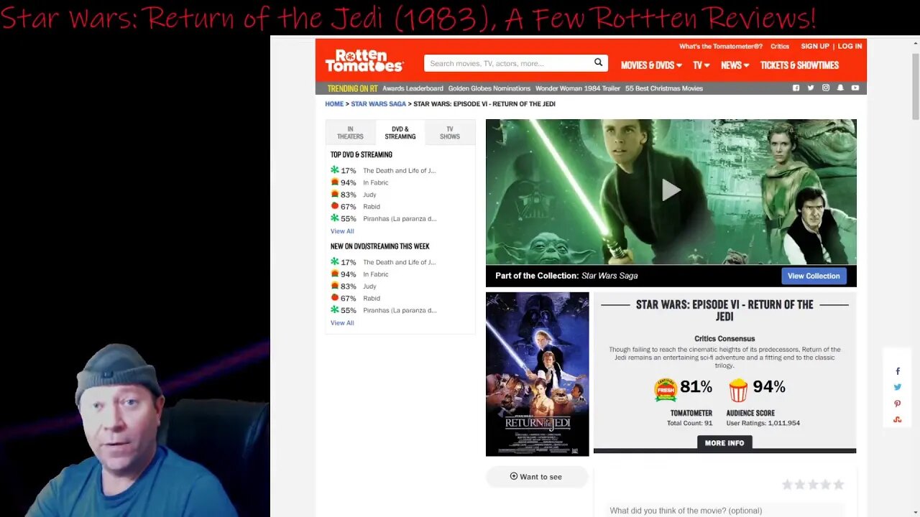Image resolution: width=920 pixels, height=517 pixels.
Task: Open the Critics link in header
Action: 780,46
